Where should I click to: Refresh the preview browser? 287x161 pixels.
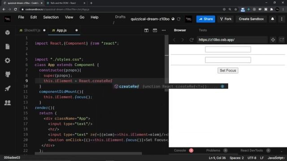(x=191, y=40)
